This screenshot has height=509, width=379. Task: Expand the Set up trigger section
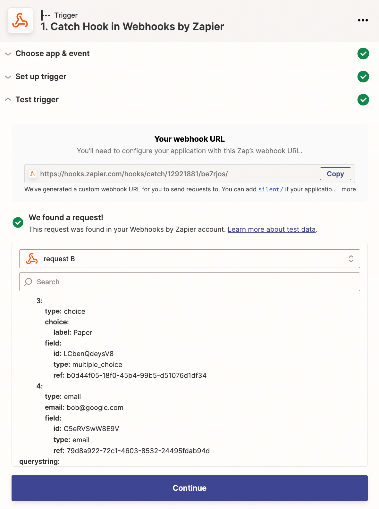click(x=41, y=77)
